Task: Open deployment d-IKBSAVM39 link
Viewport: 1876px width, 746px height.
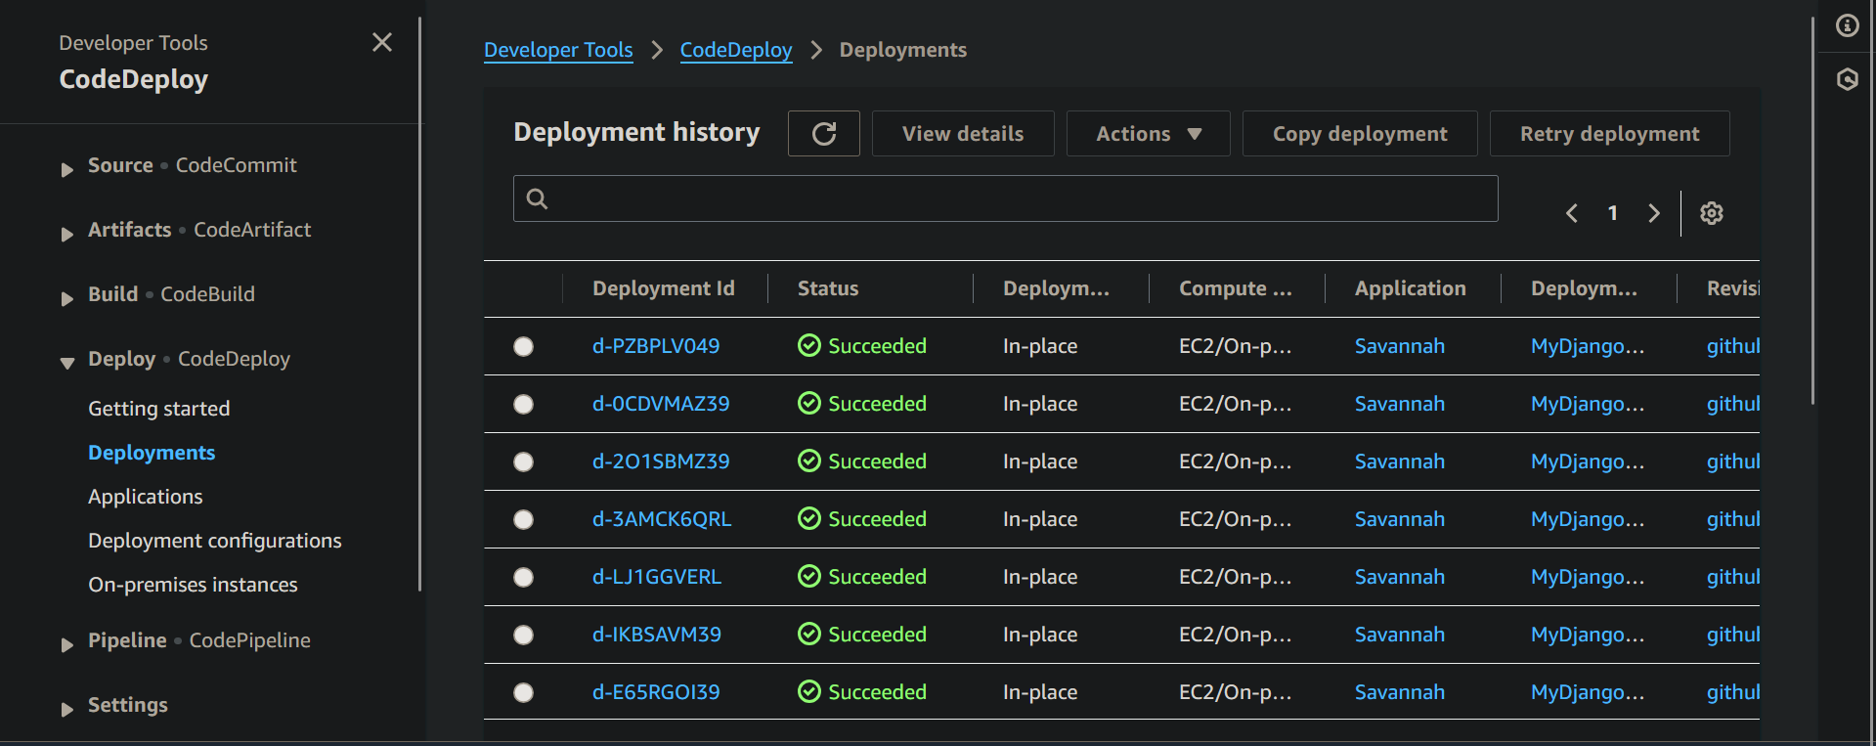Action: pos(657,635)
